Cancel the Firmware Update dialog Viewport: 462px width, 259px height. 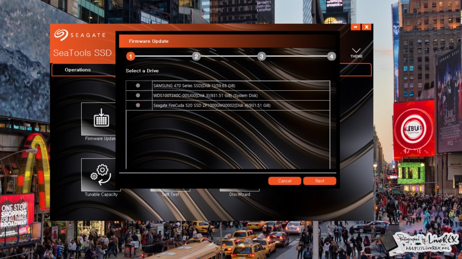click(285, 181)
